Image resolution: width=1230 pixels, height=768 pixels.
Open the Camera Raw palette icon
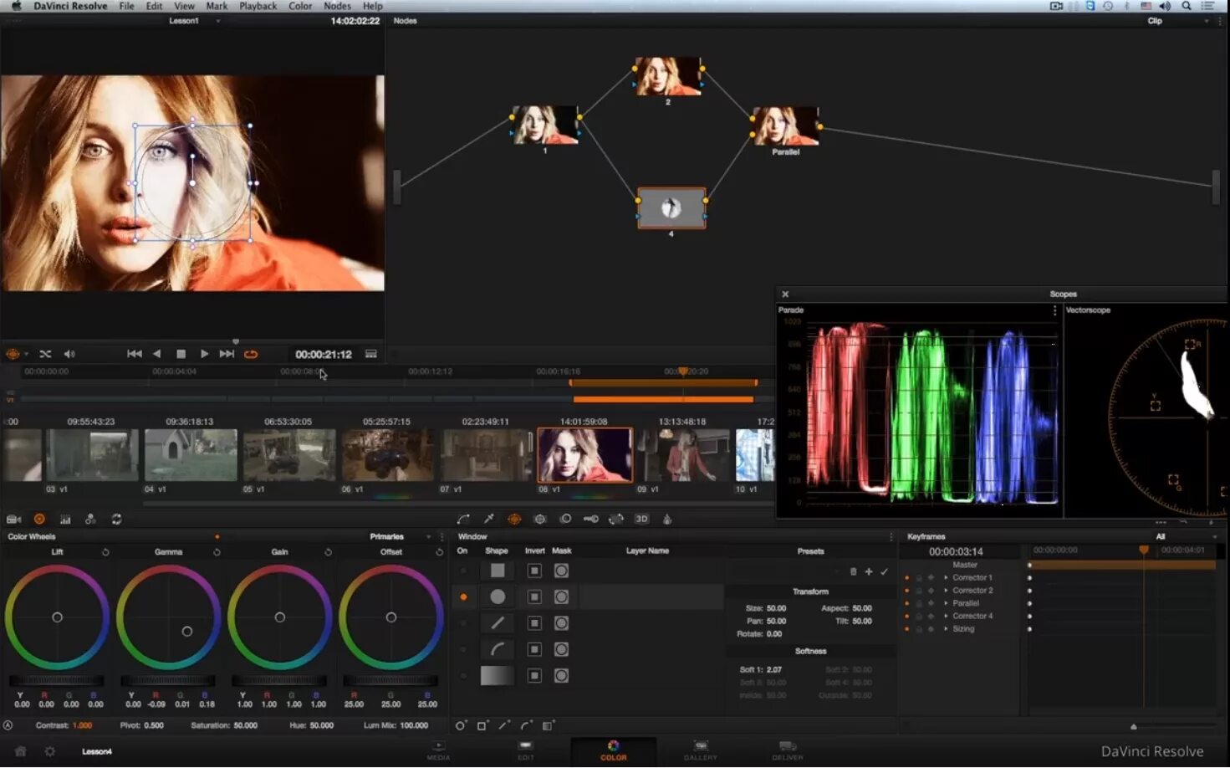pyautogui.click(x=13, y=520)
